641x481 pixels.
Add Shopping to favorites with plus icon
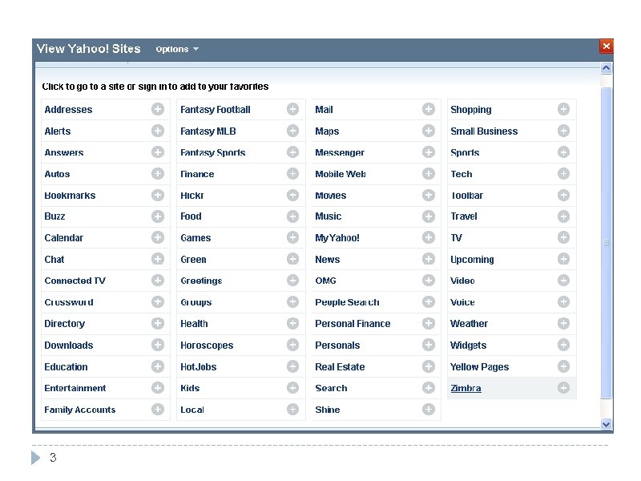[563, 109]
